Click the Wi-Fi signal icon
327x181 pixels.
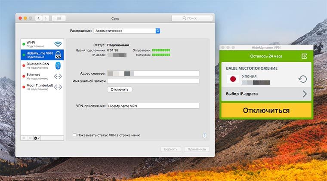click(x=58, y=44)
